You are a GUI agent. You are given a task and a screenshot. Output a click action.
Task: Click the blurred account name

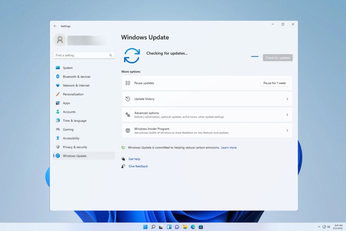pos(87,40)
